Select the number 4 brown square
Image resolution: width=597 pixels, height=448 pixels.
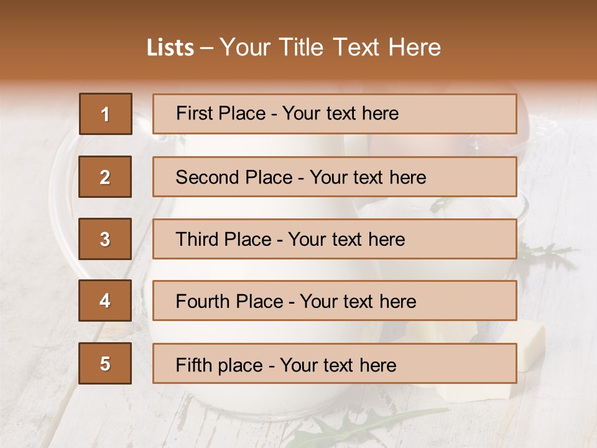105,301
